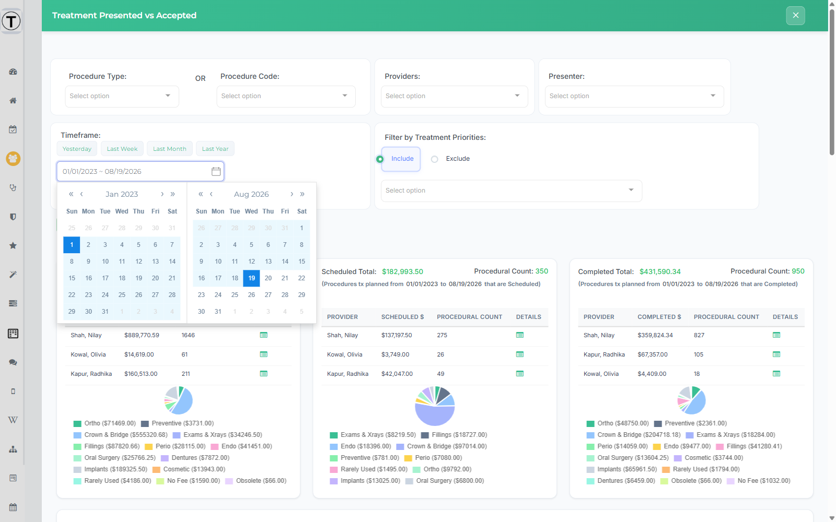This screenshot has height=522, width=836.
Task: Pick 15 in the Jan 2023 calendar
Action: (x=72, y=278)
